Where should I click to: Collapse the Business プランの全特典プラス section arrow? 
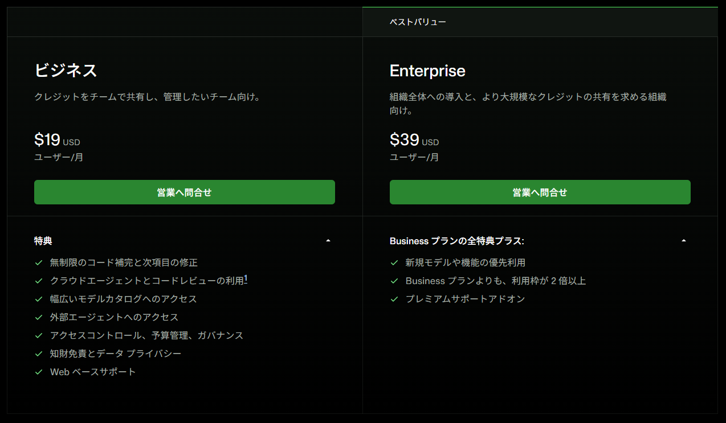click(x=684, y=241)
